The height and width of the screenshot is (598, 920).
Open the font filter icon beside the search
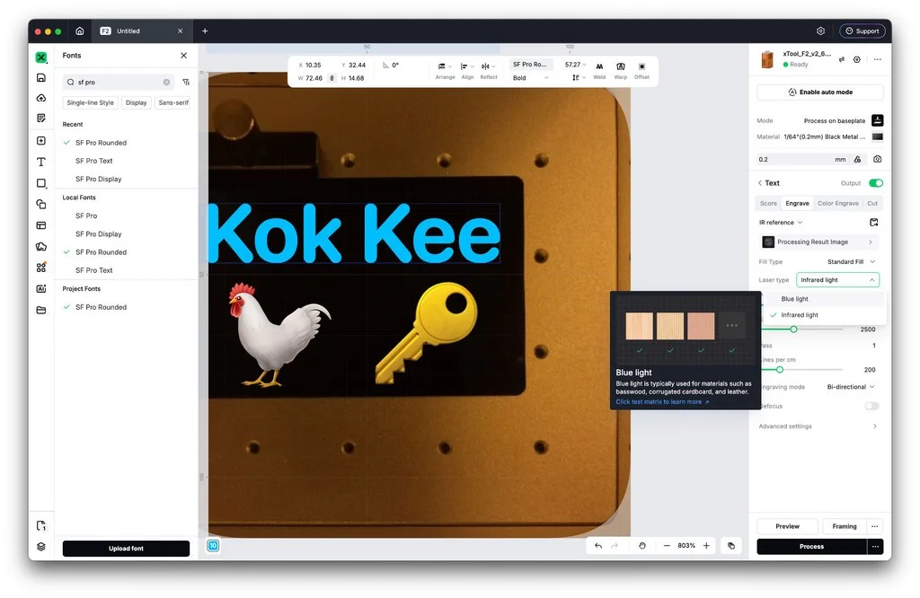click(x=186, y=82)
